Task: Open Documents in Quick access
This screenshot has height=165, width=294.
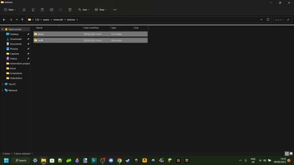Action: (x=16, y=44)
